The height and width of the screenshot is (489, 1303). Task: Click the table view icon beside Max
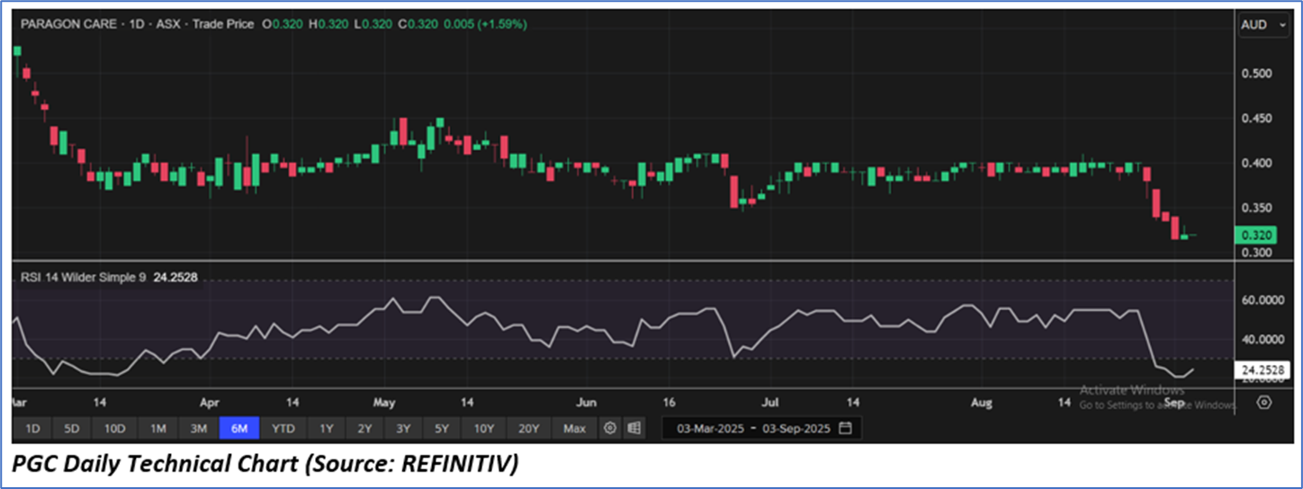pyautogui.click(x=634, y=428)
